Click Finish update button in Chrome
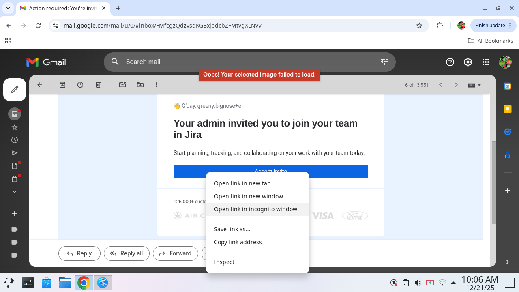Screen dimensions: 519x292 493,25
